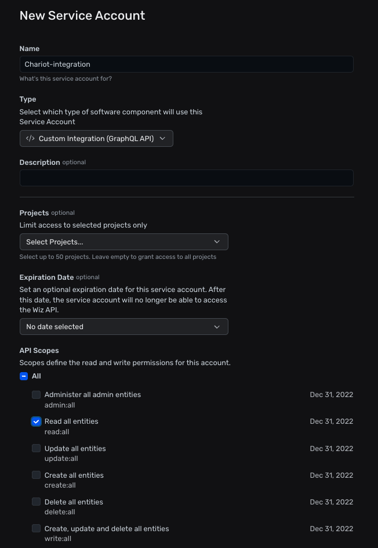This screenshot has height=548, width=378.
Task: Open the expiration date No date selected dropdown
Action: pos(124,327)
